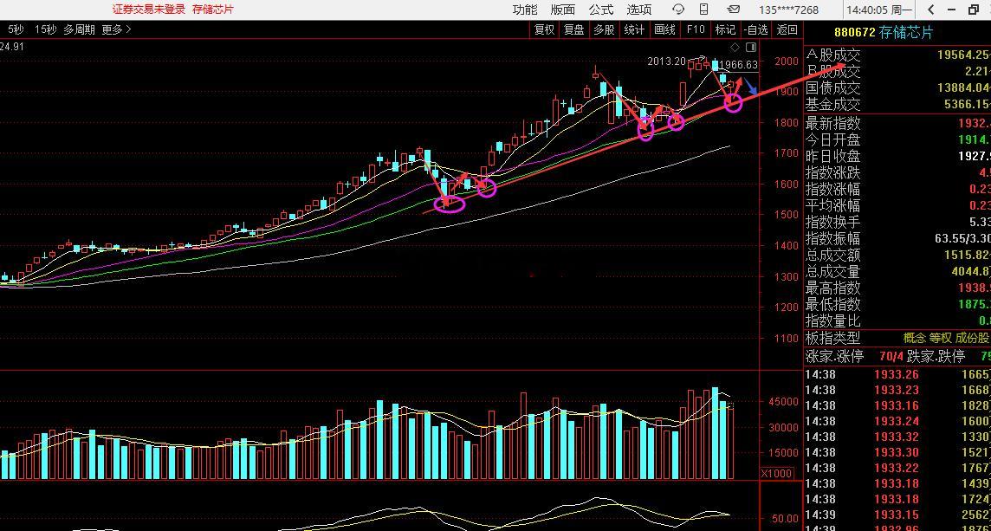Viewport: 991px width, 531px height.
Task: Click the 板指类型 label
Action: coord(833,338)
